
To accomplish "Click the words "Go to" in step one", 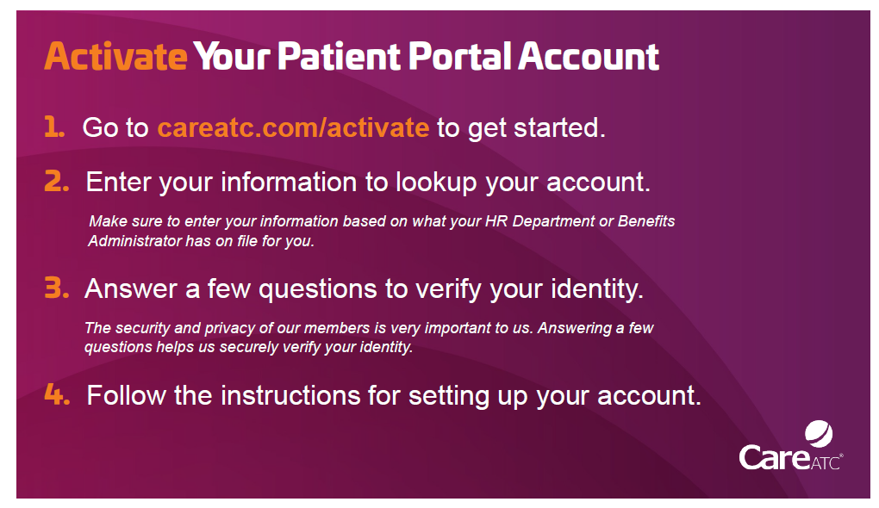I will point(115,127).
